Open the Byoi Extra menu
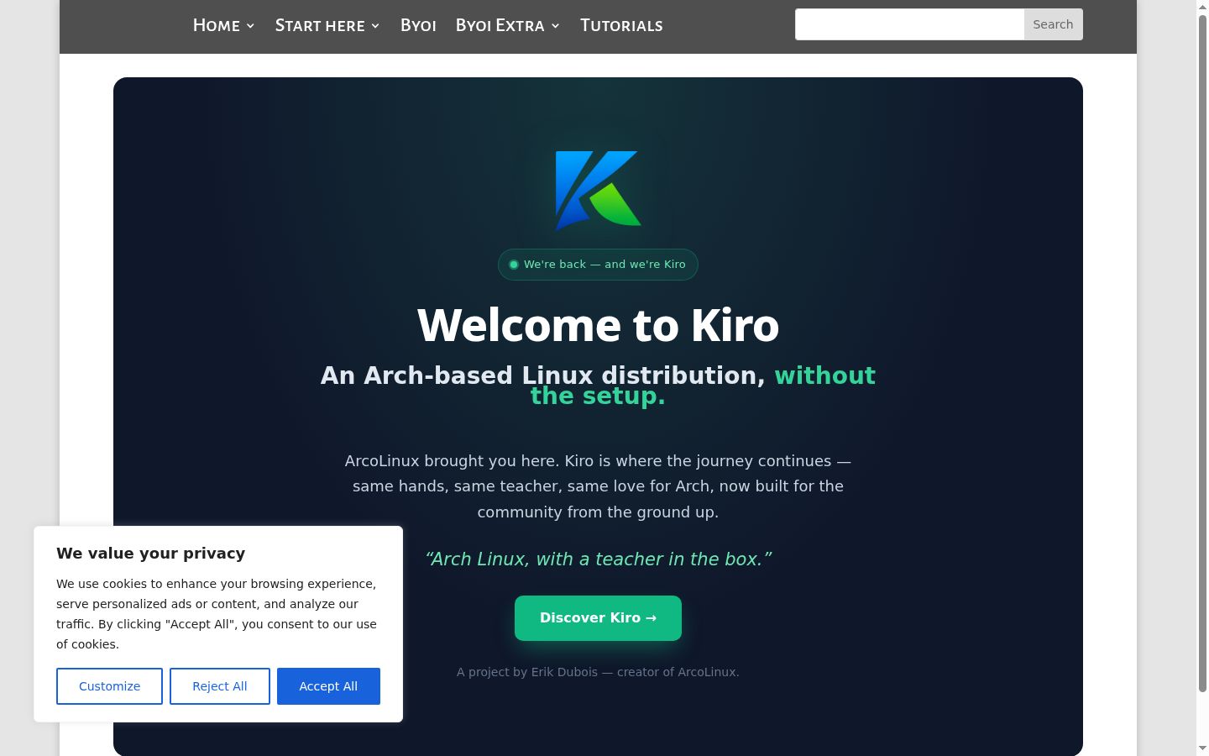This screenshot has width=1209, height=756. [500, 25]
